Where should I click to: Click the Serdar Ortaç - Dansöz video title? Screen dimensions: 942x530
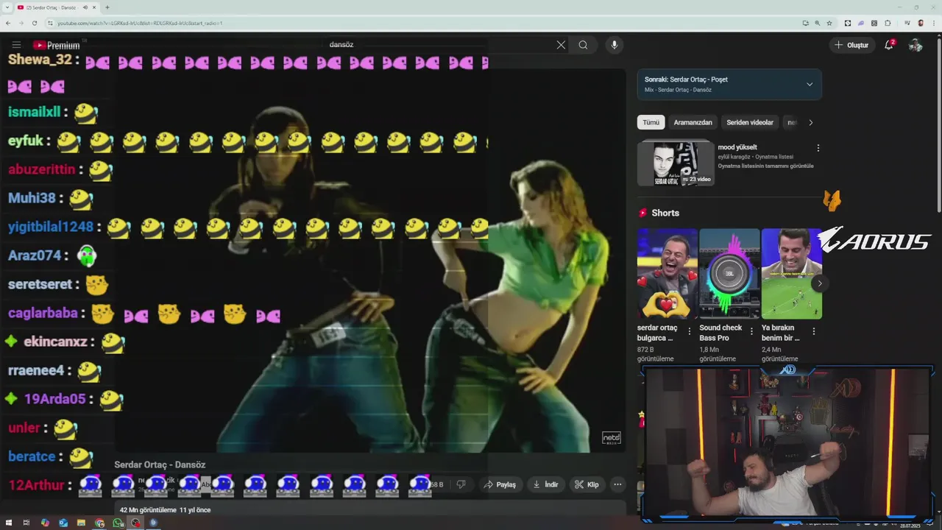(x=160, y=464)
